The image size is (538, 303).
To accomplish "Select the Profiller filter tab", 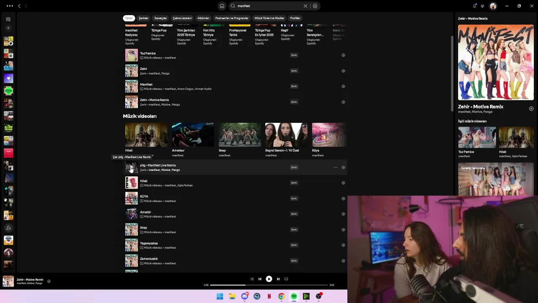I will 295,18.
